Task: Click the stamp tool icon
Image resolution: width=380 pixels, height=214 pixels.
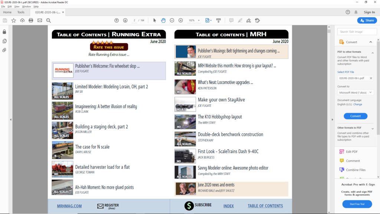Action: tap(258, 20)
